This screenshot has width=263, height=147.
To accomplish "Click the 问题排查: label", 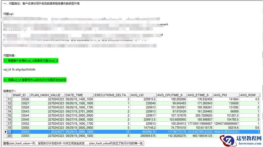I will click(x=9, y=55).
